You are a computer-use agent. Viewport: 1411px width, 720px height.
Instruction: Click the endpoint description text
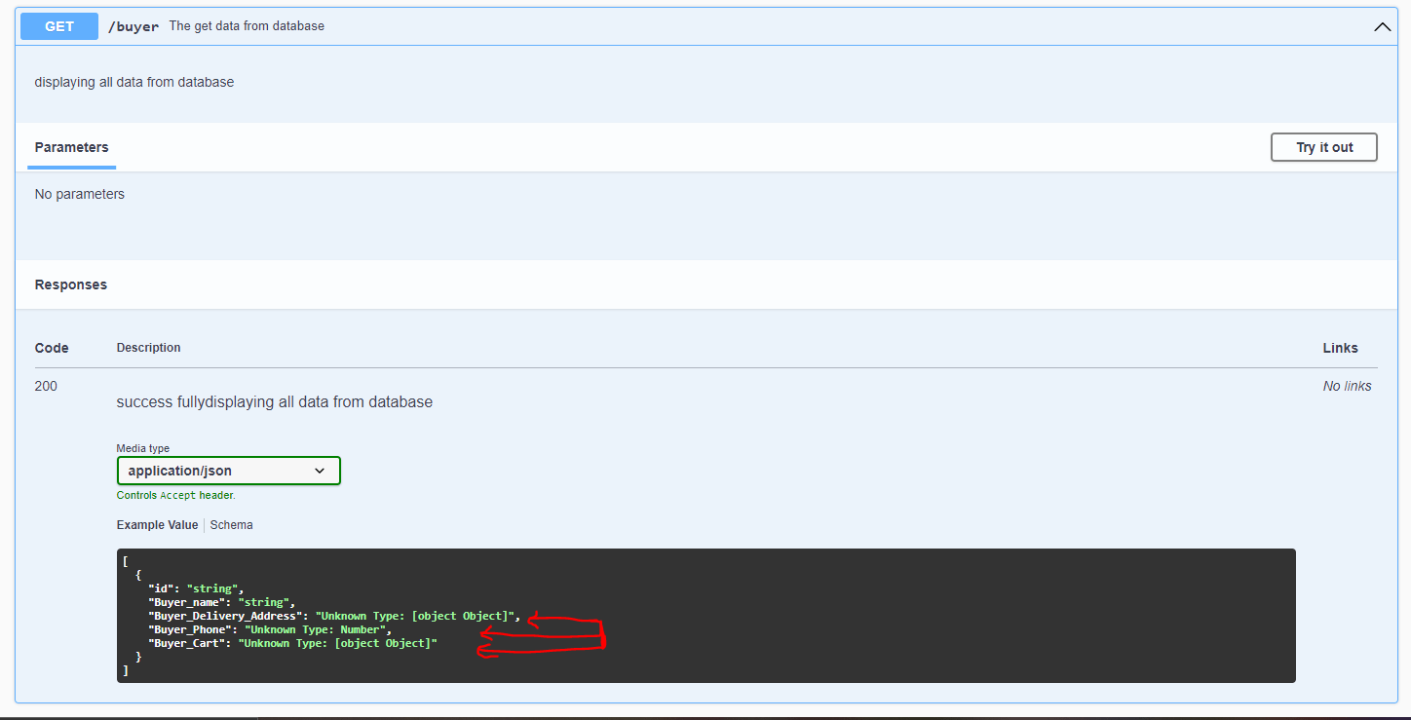pyautogui.click(x=247, y=26)
